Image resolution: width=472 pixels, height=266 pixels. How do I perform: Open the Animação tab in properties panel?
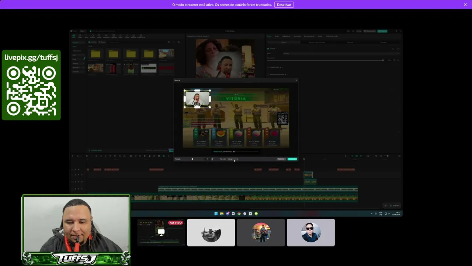coord(297,36)
